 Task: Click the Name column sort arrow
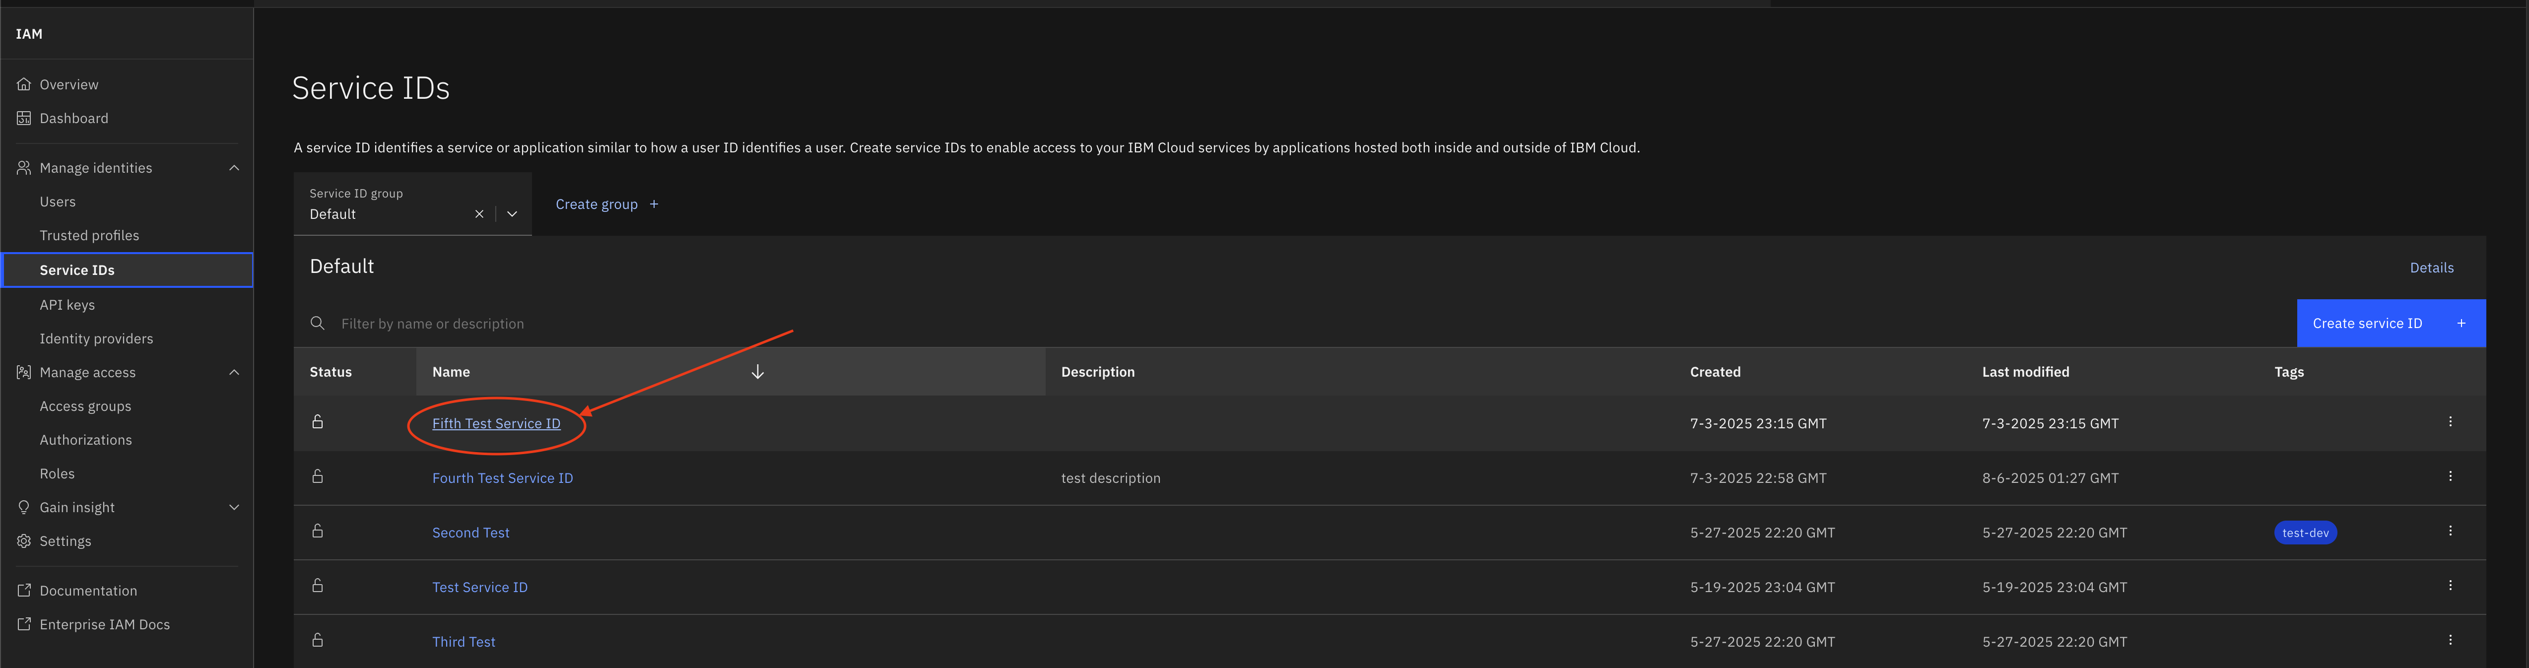coord(757,371)
